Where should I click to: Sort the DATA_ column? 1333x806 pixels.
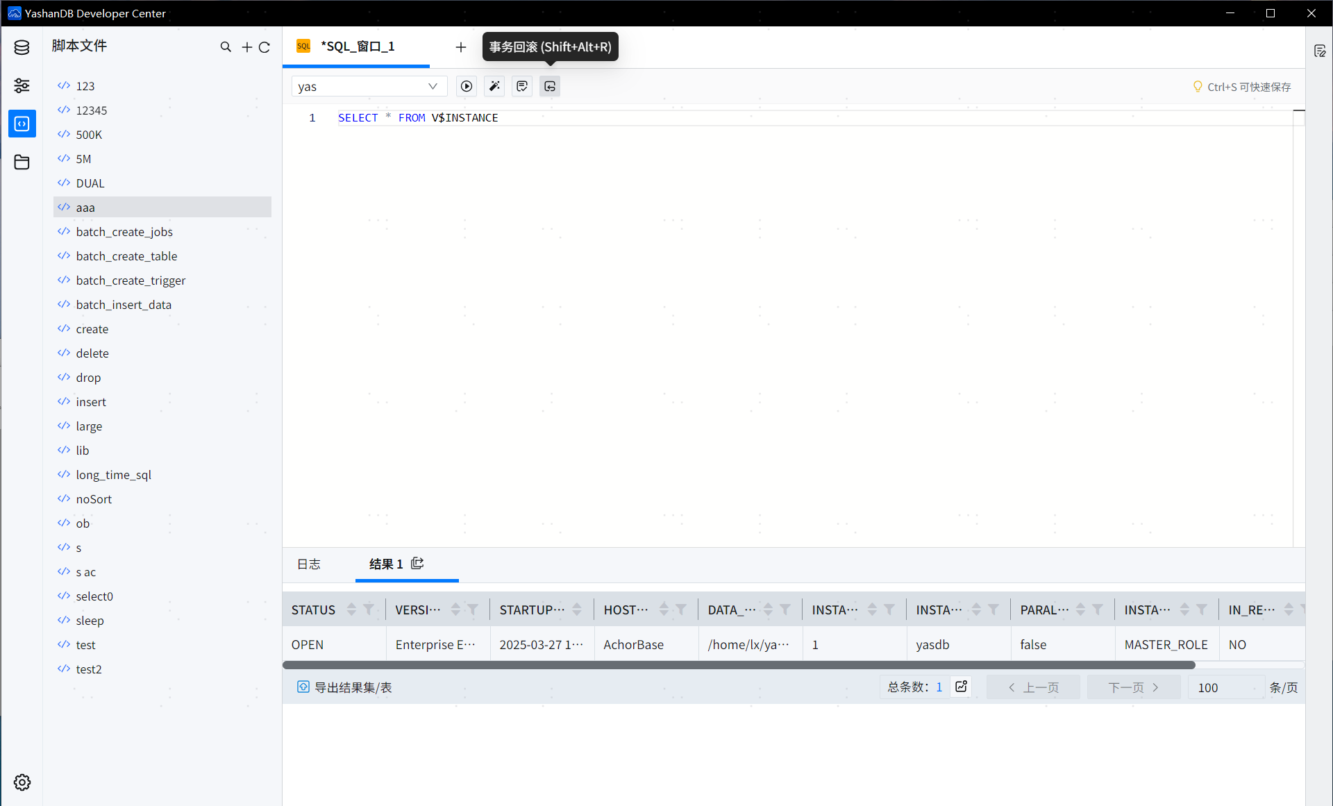pos(768,610)
